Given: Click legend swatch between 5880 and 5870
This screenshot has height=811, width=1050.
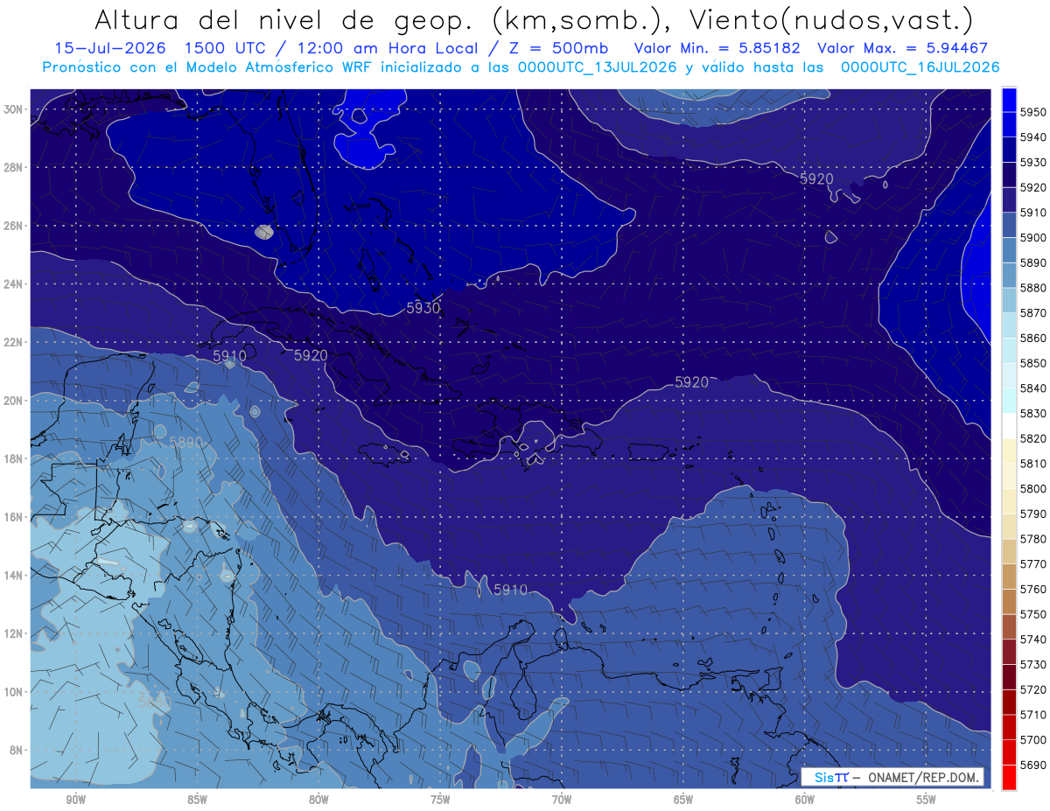Looking at the screenshot, I should coord(1009,300).
